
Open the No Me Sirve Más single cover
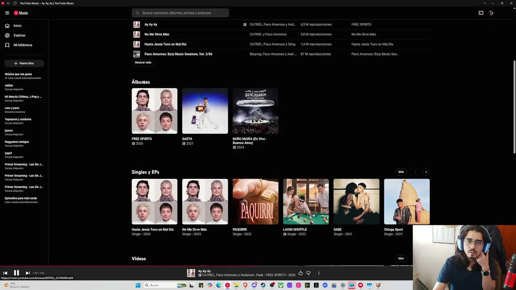pos(205,201)
